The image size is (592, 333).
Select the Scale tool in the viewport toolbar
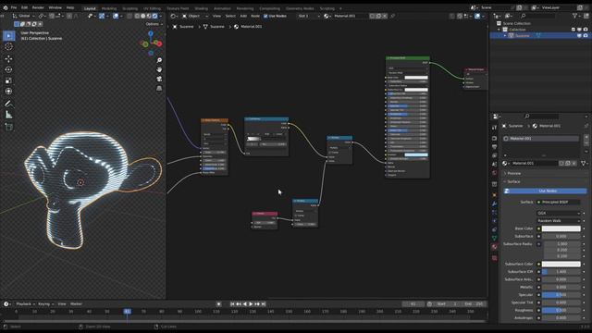click(8, 80)
